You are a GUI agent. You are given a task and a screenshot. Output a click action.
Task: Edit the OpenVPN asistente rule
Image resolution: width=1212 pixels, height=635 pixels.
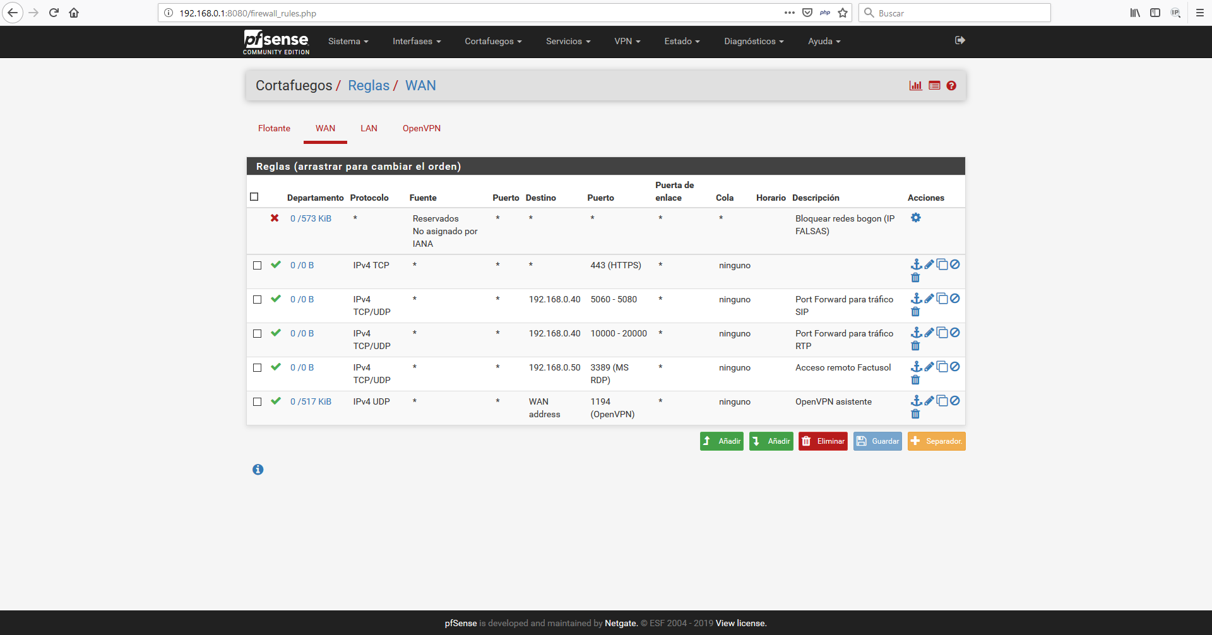(x=929, y=401)
